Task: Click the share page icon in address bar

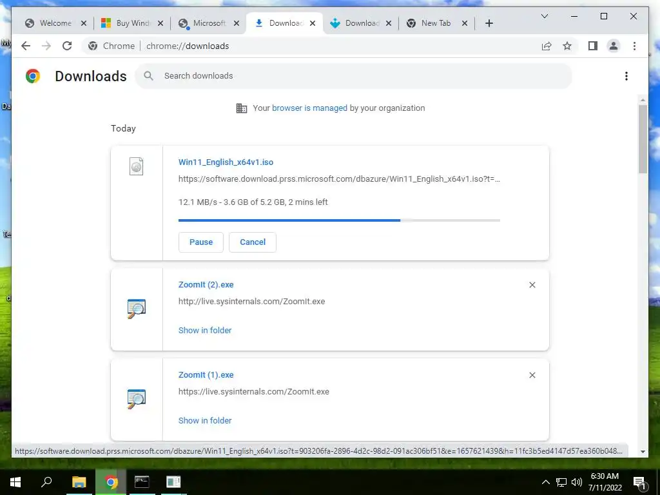Action: pyautogui.click(x=547, y=46)
